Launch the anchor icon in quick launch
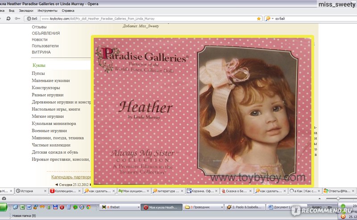Image resolution: width=357 pixels, height=220 pixels. coord(49,207)
